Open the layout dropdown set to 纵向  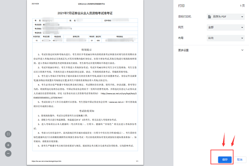(x=226, y=38)
